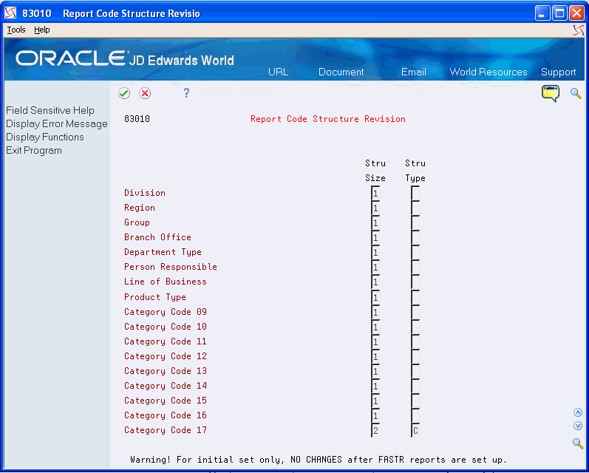Click the URL link in banner
The width and height of the screenshot is (589, 473).
point(278,72)
